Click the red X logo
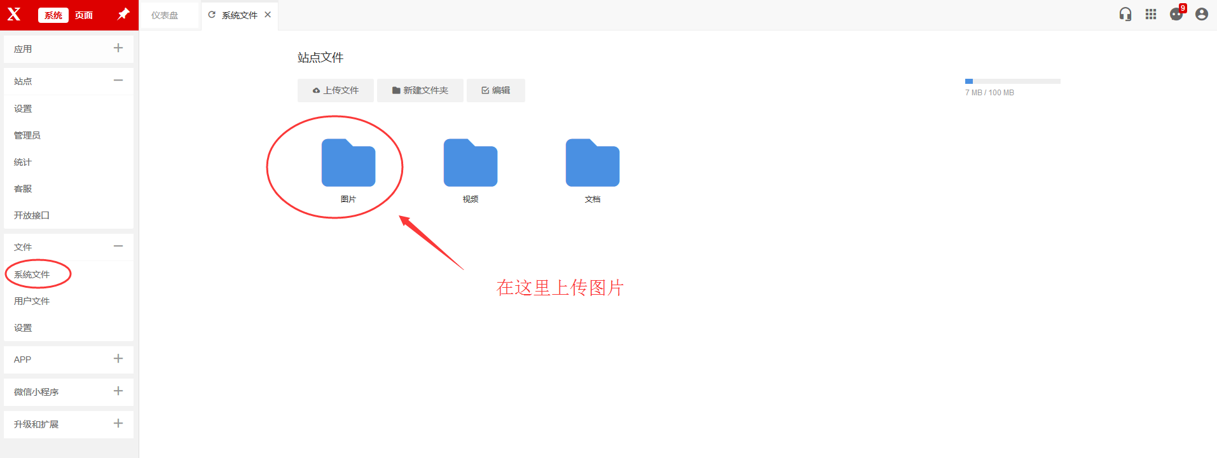Viewport: 1217px width, 458px height. click(x=14, y=15)
